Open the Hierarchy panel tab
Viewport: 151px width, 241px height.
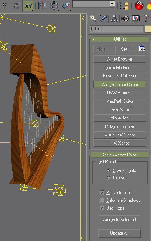click(x=114, y=18)
